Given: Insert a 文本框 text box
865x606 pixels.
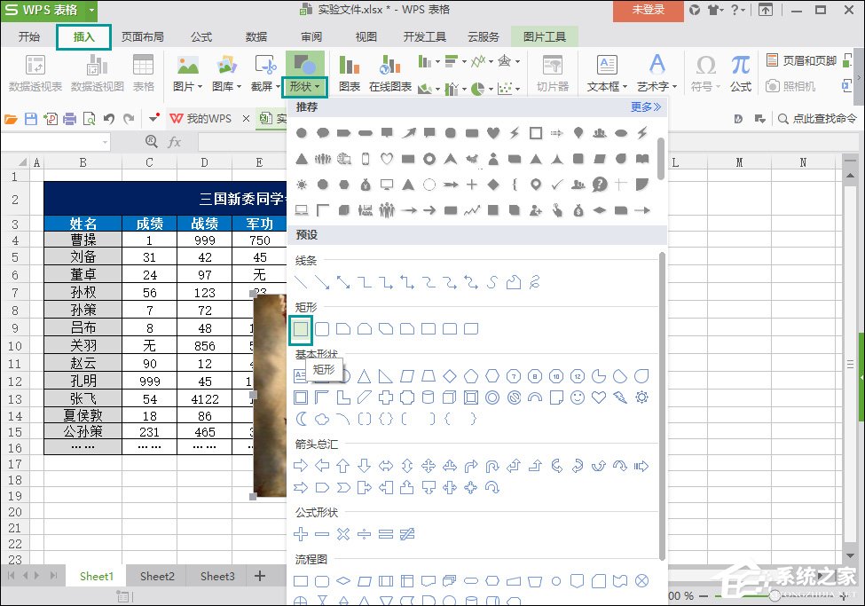Looking at the screenshot, I should [x=604, y=71].
